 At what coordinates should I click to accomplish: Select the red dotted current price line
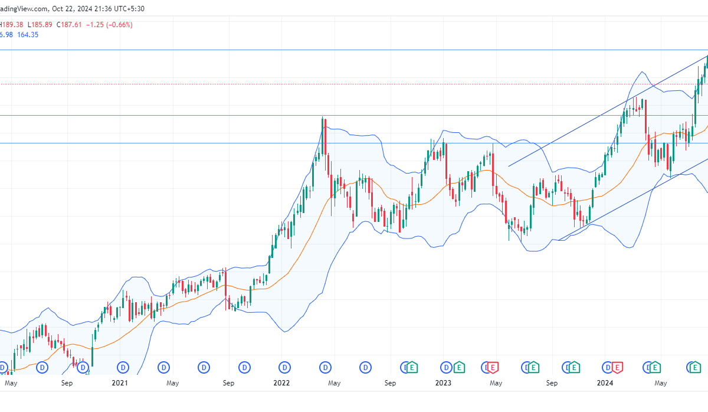point(354,84)
